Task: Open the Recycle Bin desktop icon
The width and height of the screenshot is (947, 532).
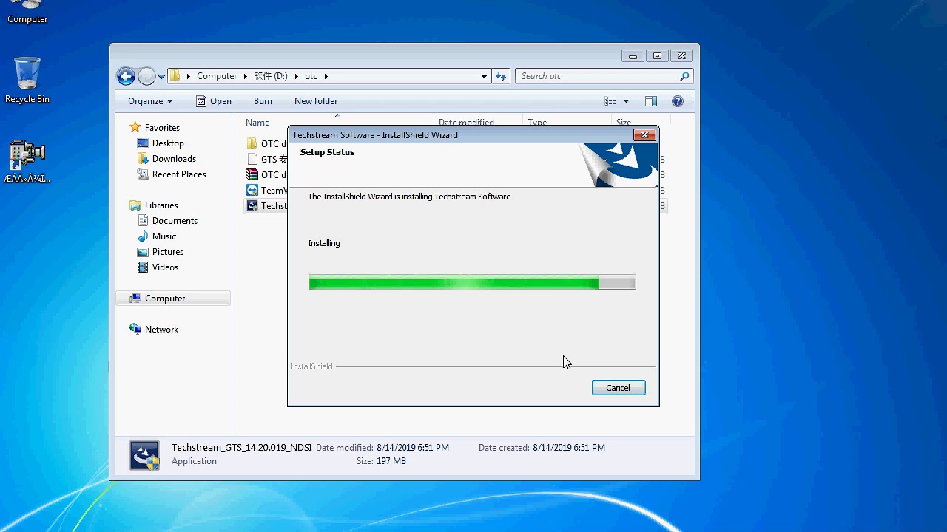Action: (27, 80)
